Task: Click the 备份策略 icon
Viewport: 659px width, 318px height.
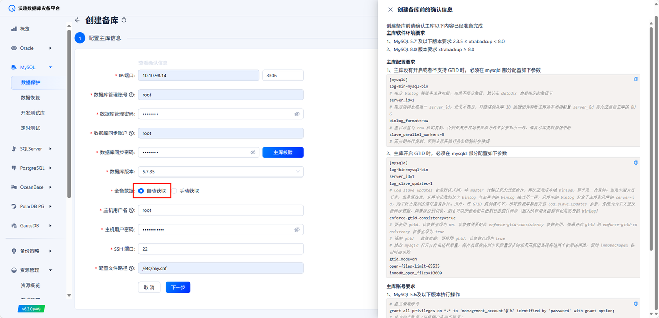Action: tap(14, 251)
